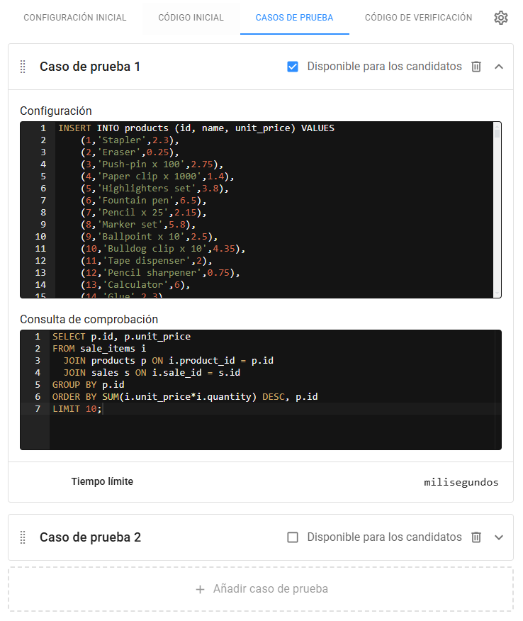The height and width of the screenshot is (621, 523).
Task: Open the settings gear icon
Action: coord(501,18)
